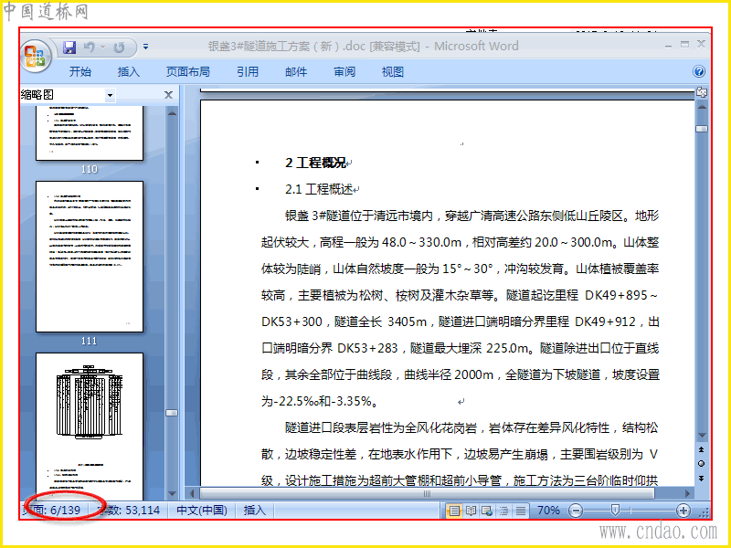
Task: Click the text 隧道进口段表层岩性为全风化花岗岩
Action: pos(381,427)
